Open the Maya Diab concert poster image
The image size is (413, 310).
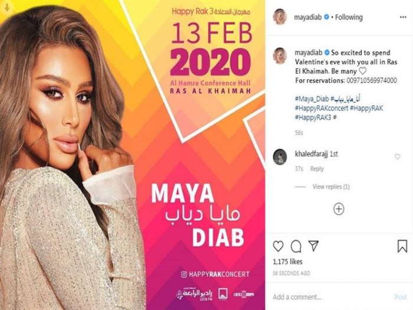[x=133, y=155]
